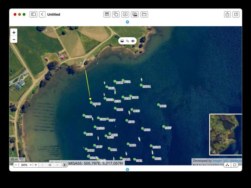The height and width of the screenshot is (188, 251).
Task: Add a scene with the star icon
Action: (65, 165)
